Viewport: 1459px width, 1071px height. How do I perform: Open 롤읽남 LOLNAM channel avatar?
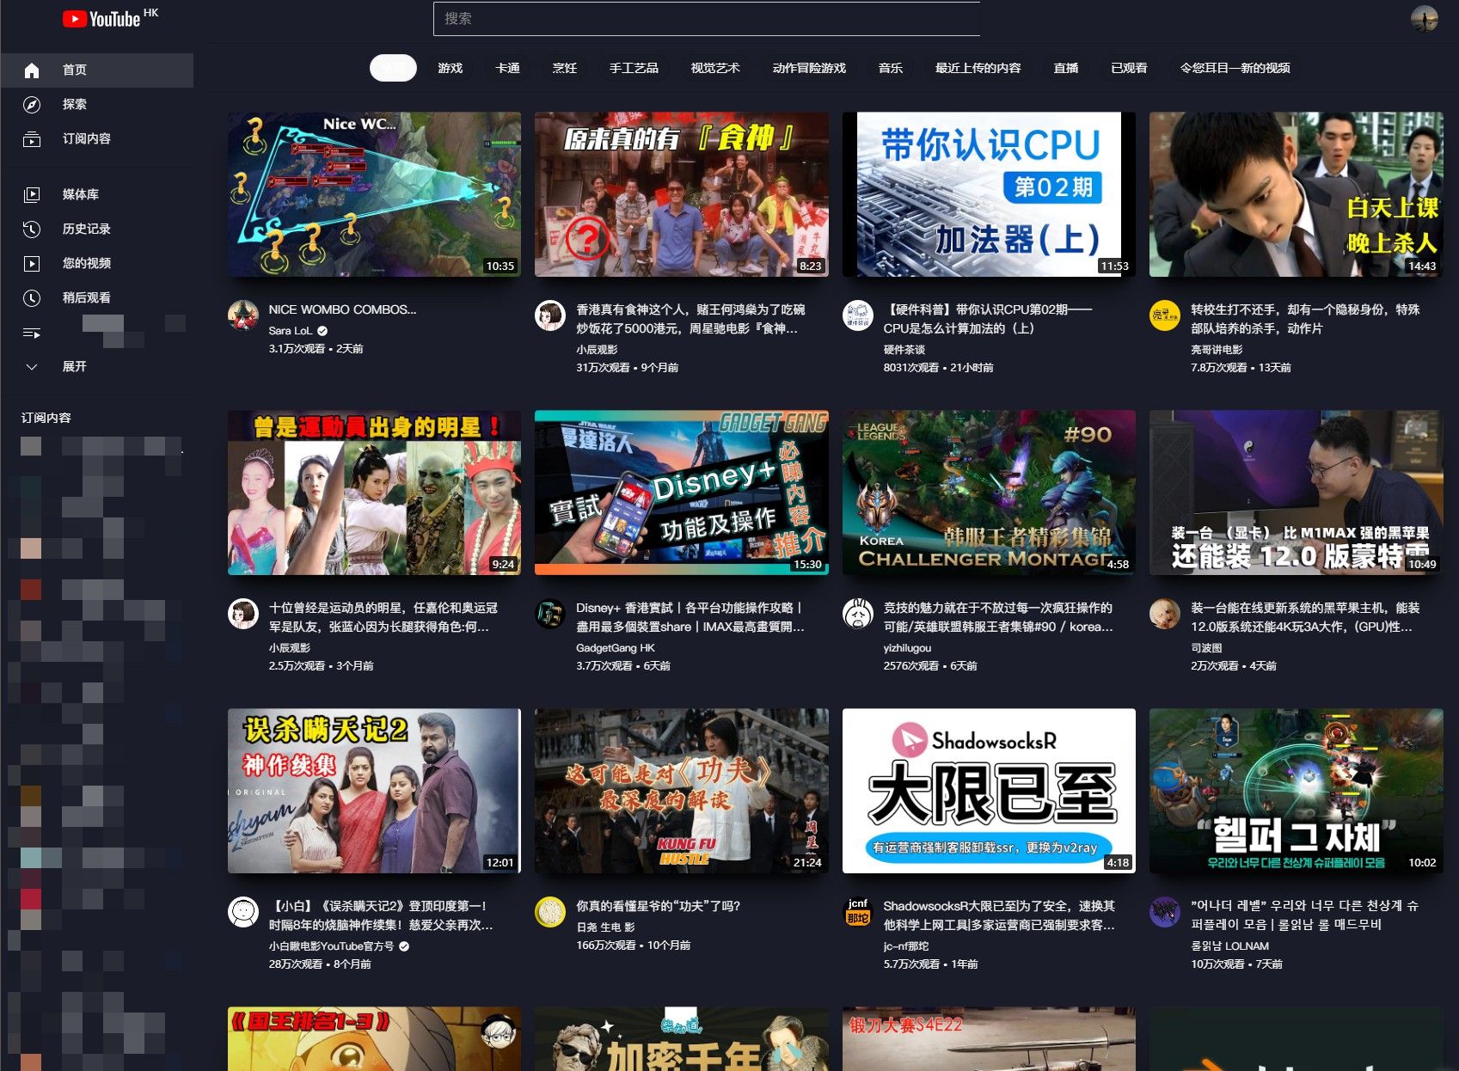(x=1165, y=912)
